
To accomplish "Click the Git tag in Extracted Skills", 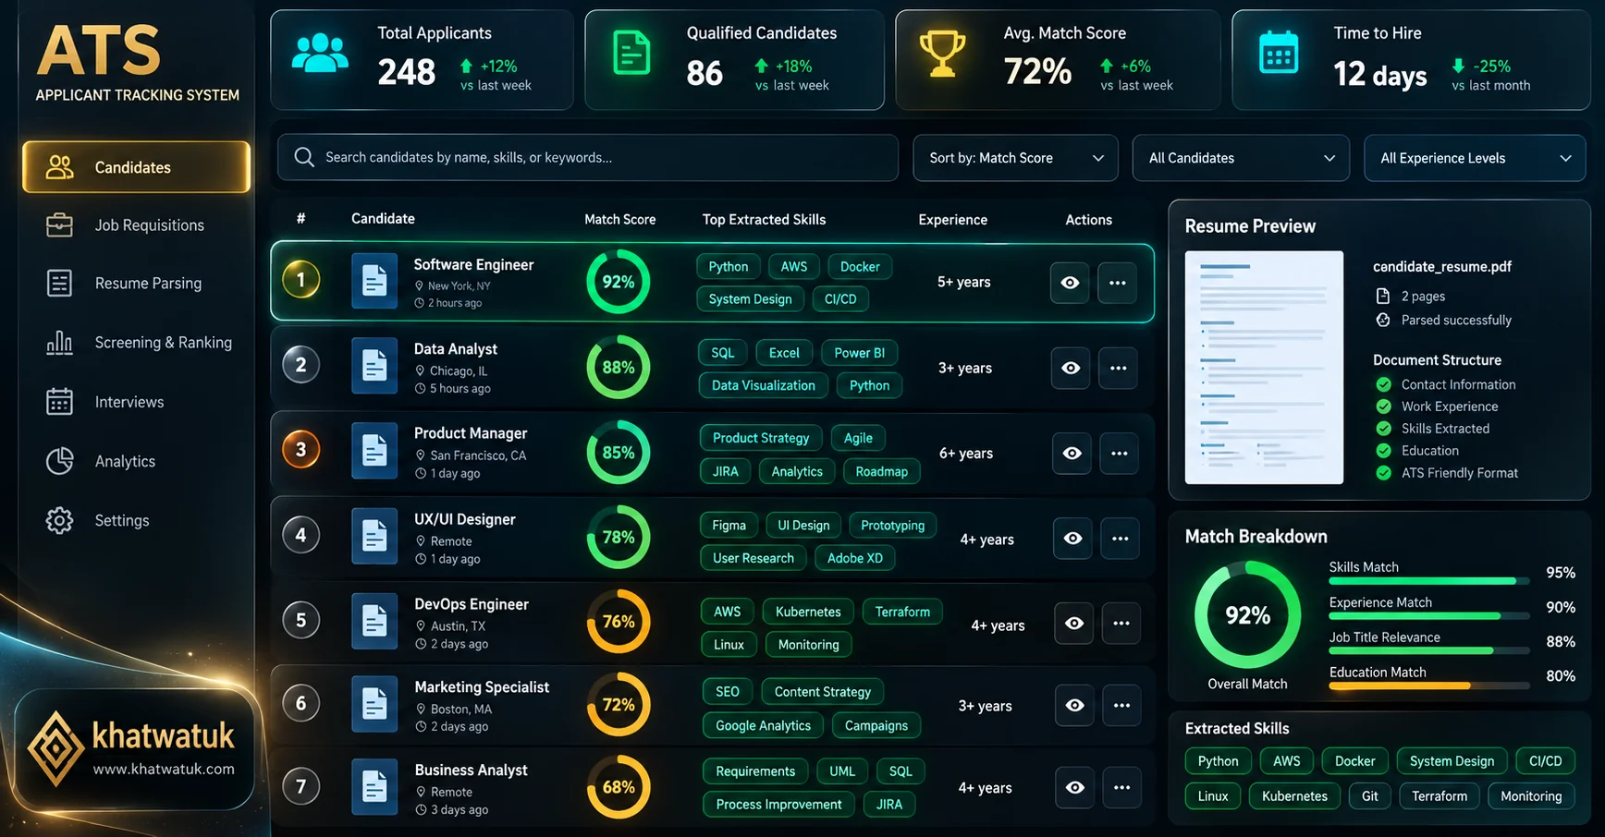I will 1370,796.
